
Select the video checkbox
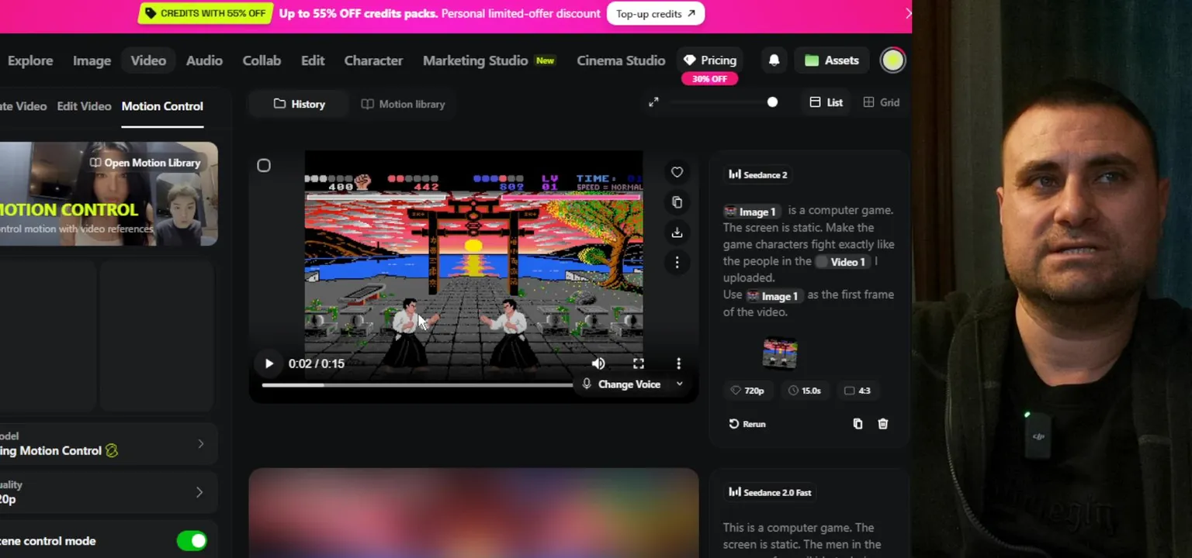[264, 166]
